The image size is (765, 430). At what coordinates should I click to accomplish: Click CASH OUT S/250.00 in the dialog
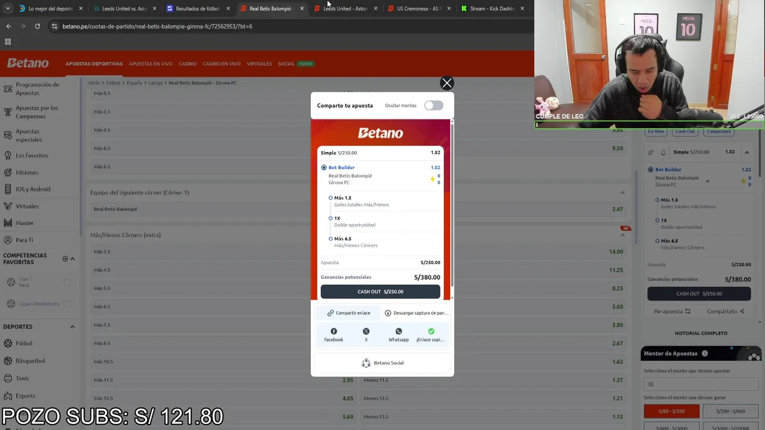pos(380,291)
